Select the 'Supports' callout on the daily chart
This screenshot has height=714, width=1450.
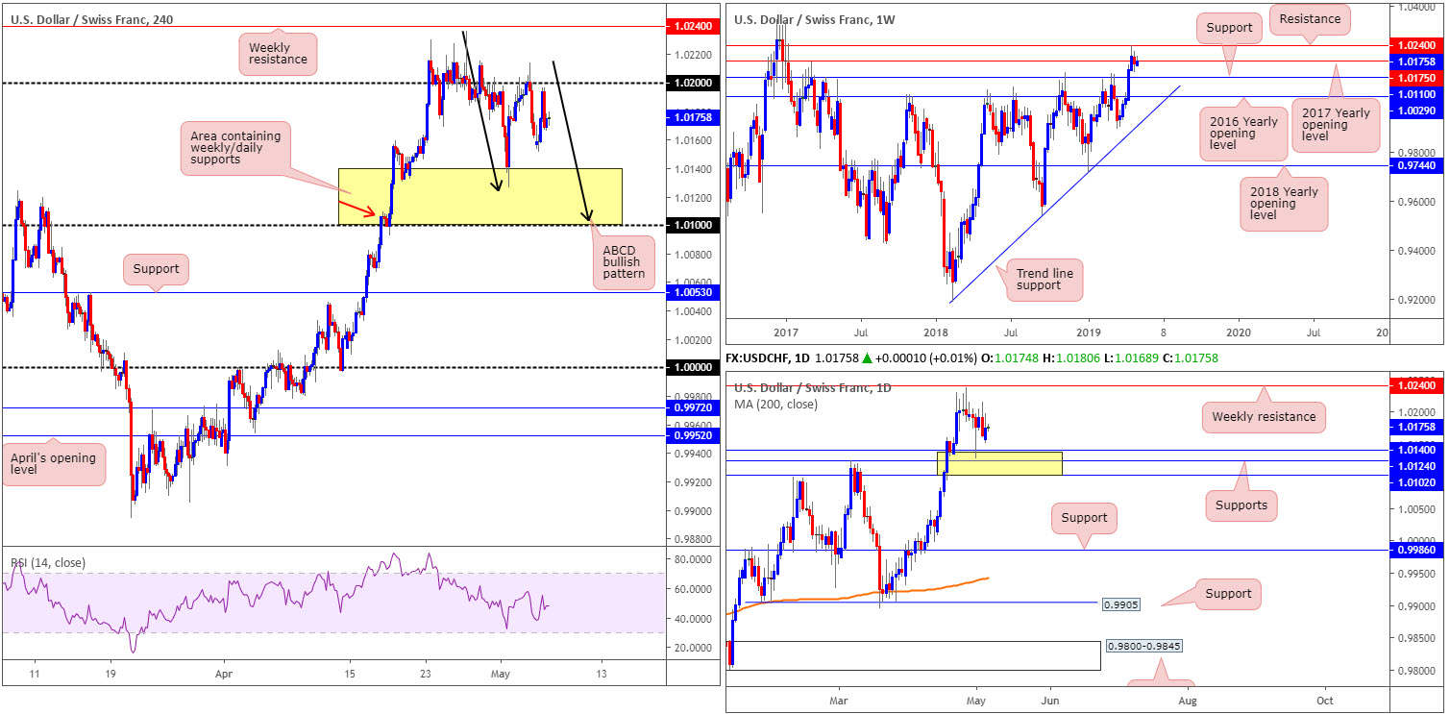coord(1241,505)
